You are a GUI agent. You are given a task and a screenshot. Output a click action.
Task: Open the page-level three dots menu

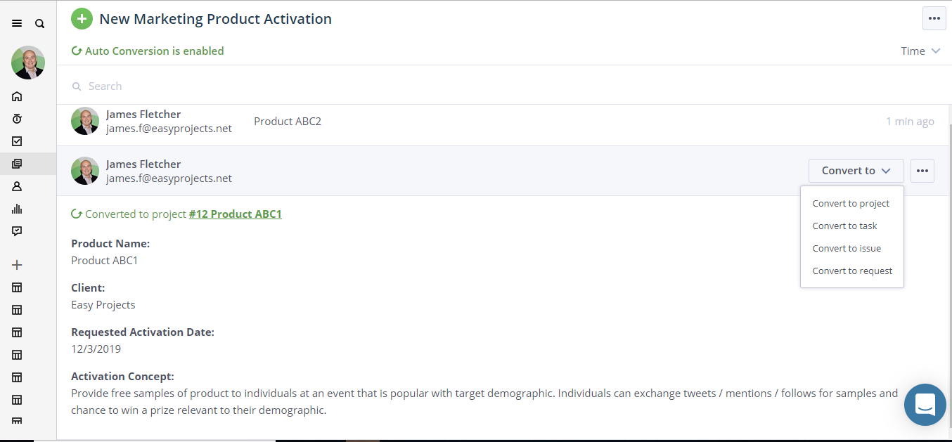(934, 18)
